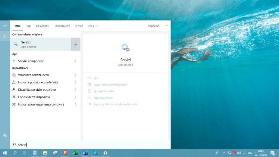Expand the Servizi componenti result
This screenshot has width=279, height=157.
[75, 61]
